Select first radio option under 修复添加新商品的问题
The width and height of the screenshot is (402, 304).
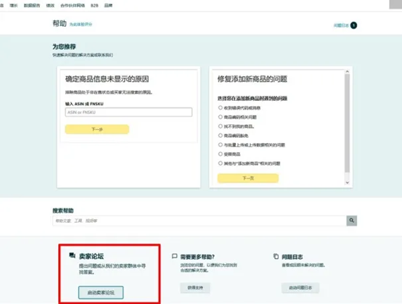coord(220,107)
